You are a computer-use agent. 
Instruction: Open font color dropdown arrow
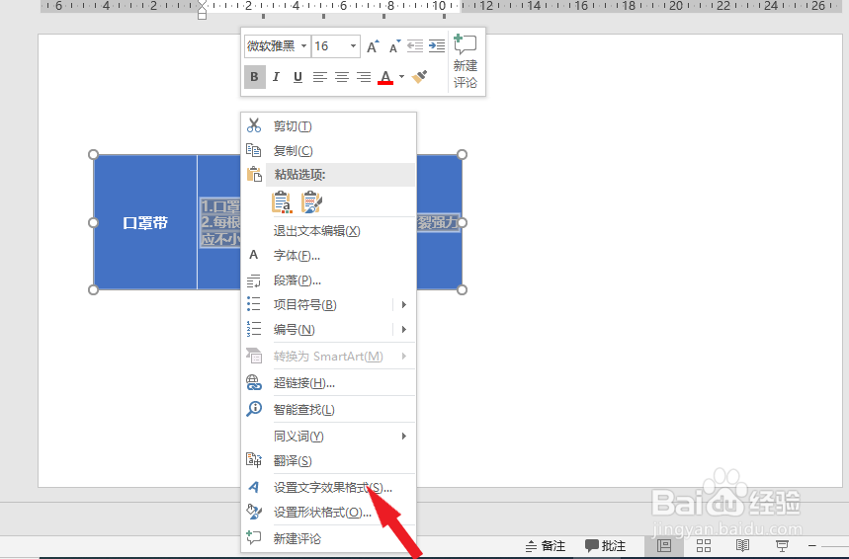pos(401,77)
